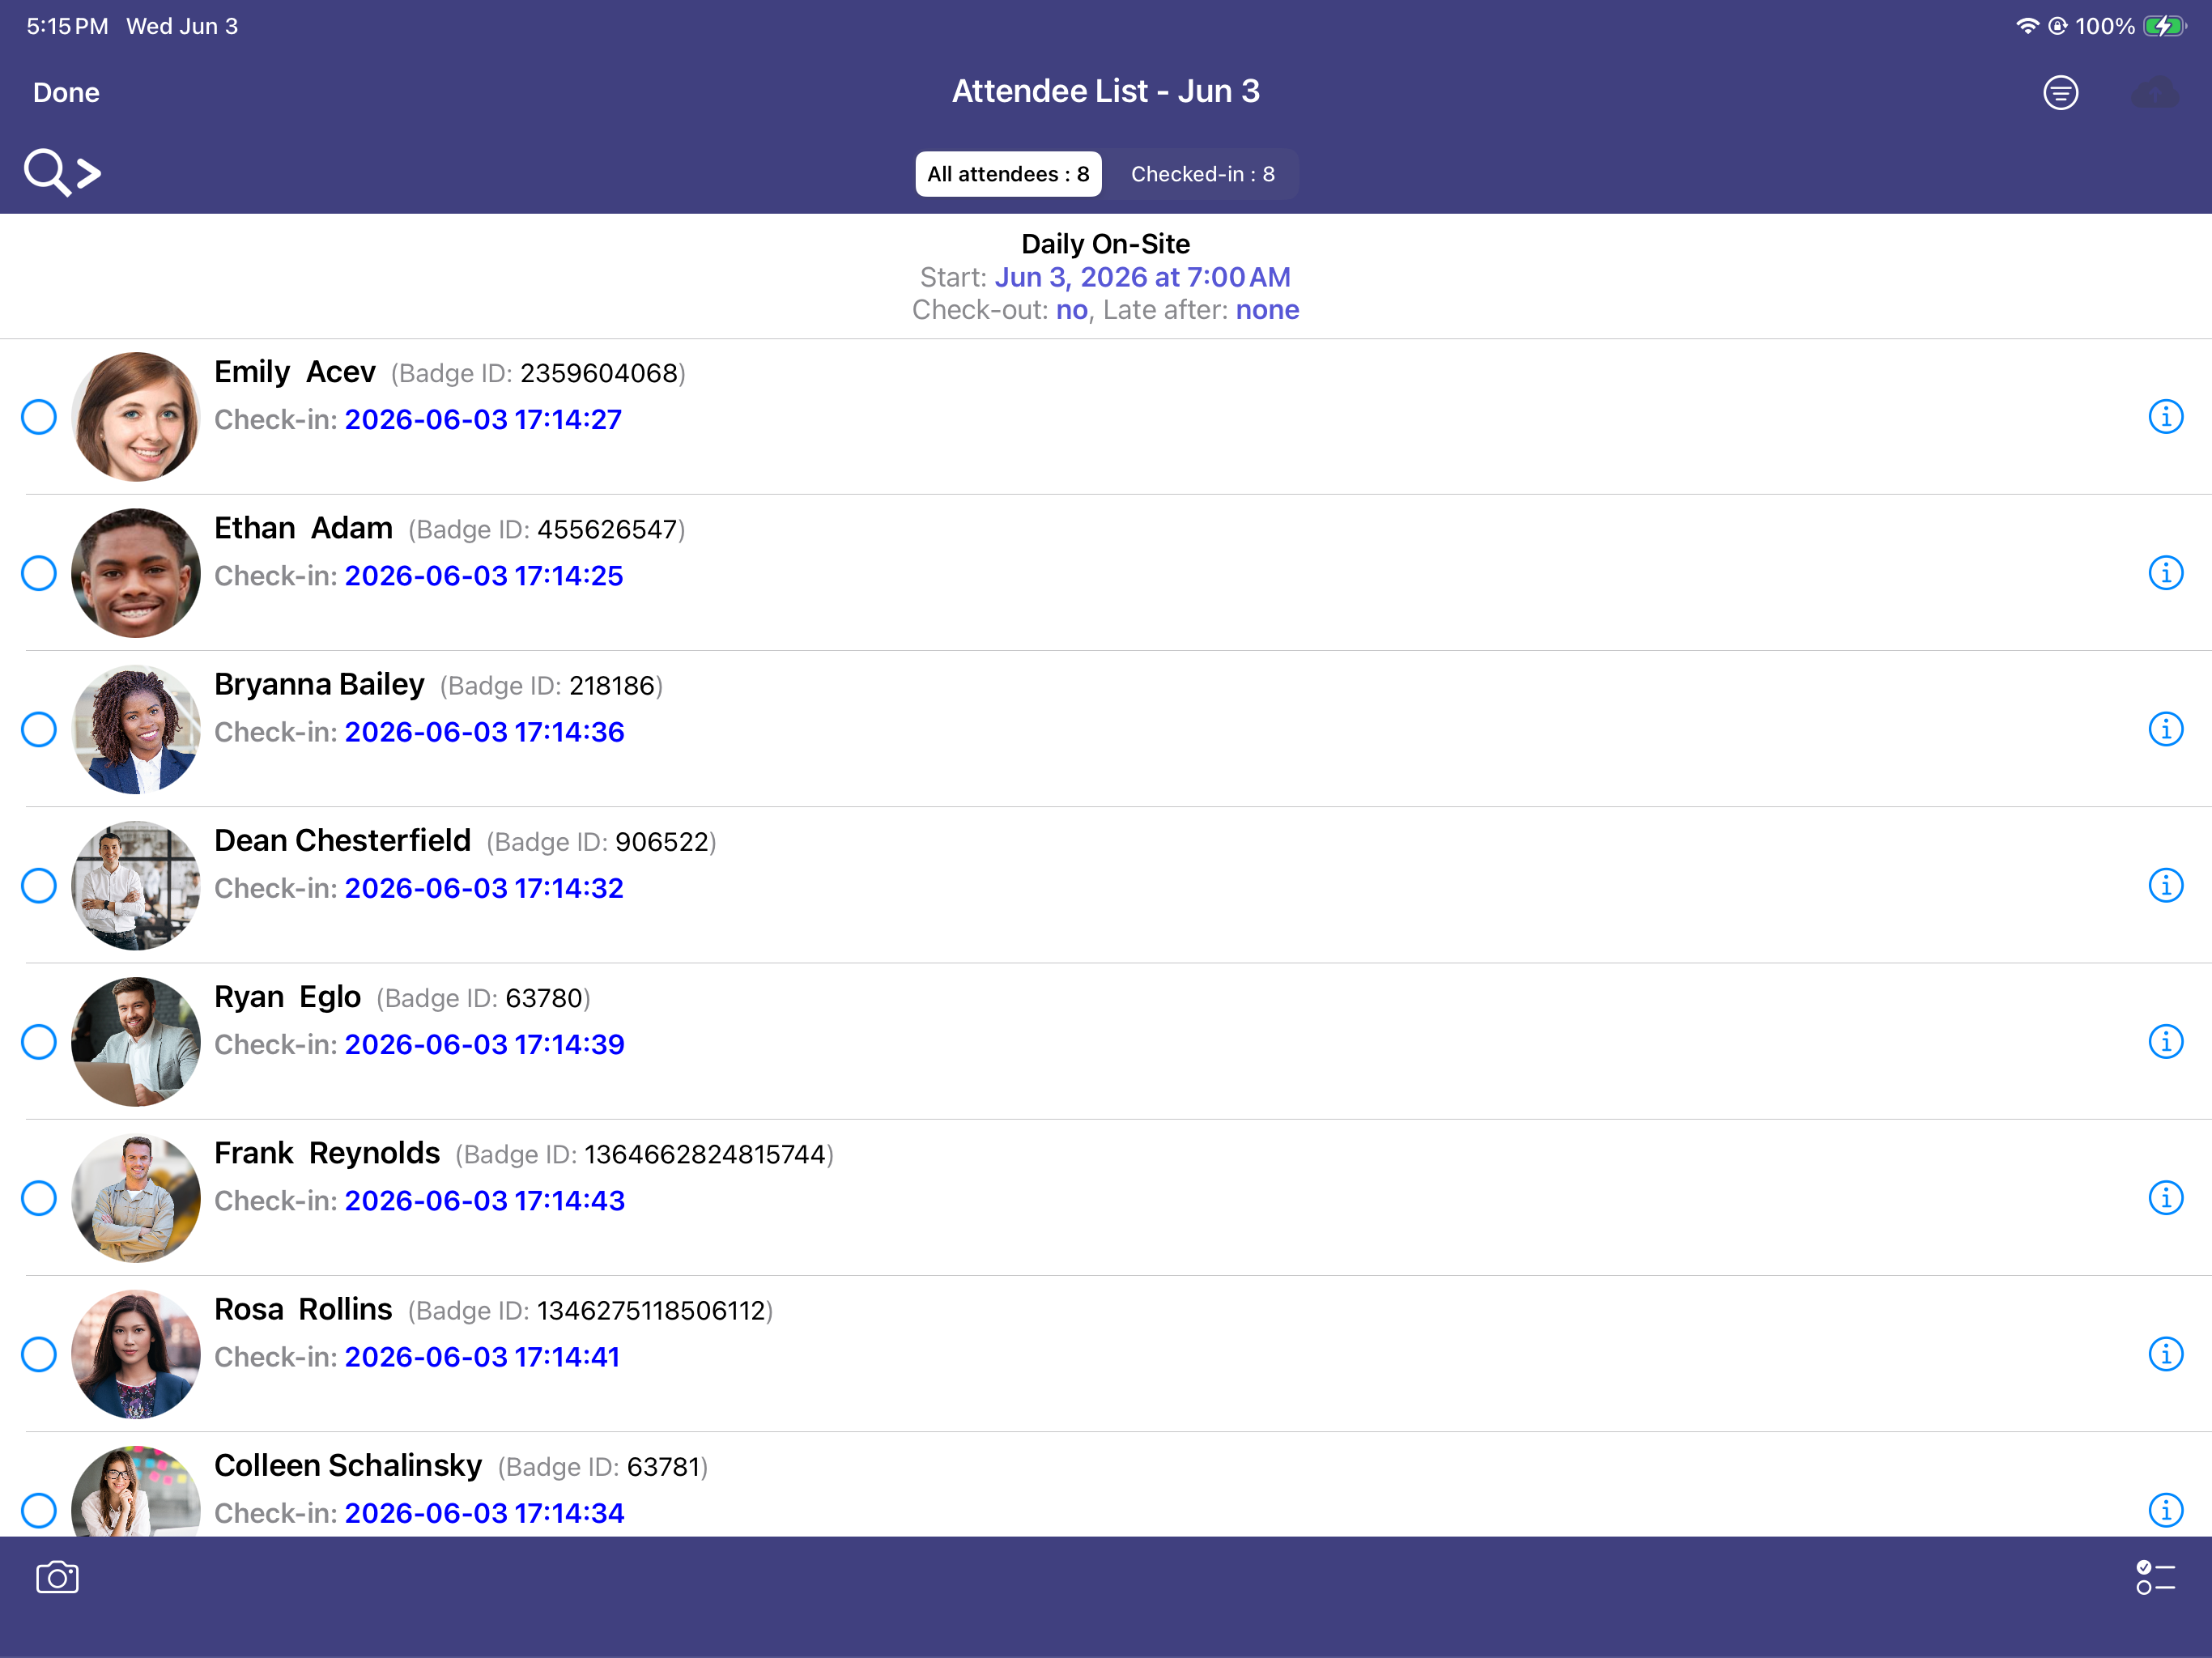Select Ethan Adam's radio circle

pos(39,573)
